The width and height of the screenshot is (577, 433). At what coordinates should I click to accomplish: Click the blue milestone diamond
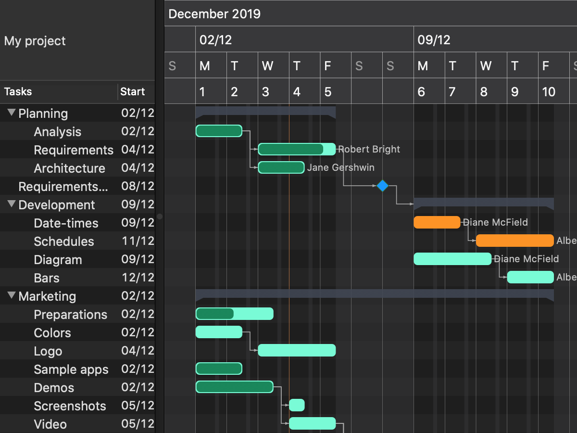pyautogui.click(x=382, y=186)
